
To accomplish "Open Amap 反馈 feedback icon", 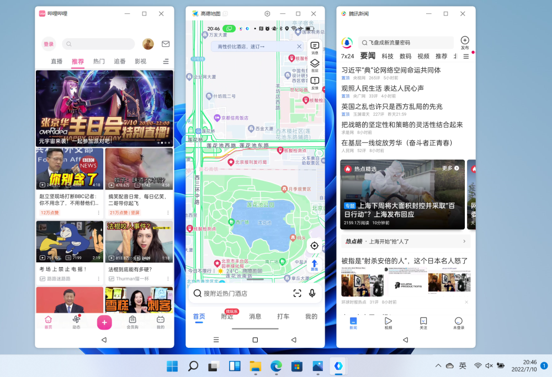I will click(315, 83).
